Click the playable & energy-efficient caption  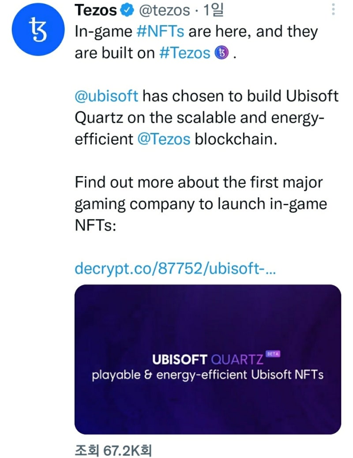207,375
